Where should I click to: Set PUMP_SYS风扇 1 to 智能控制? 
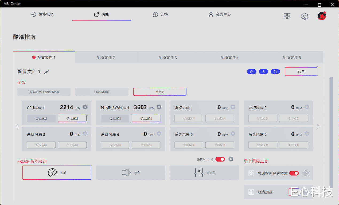click(x=115, y=118)
